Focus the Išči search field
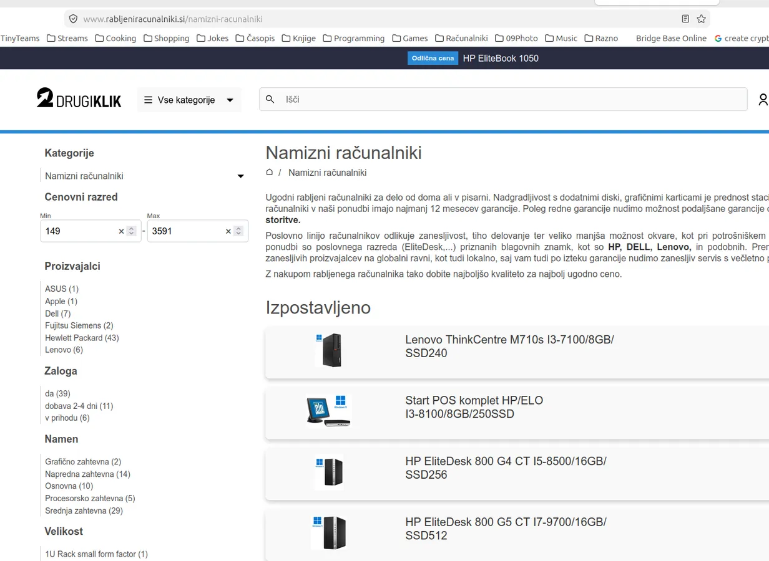This screenshot has height=561, width=769. [x=503, y=99]
